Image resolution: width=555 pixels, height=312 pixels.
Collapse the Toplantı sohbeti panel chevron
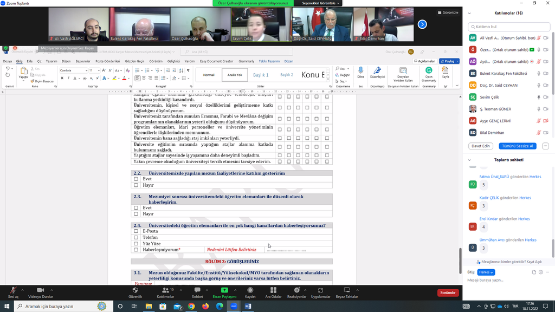pos(469,160)
